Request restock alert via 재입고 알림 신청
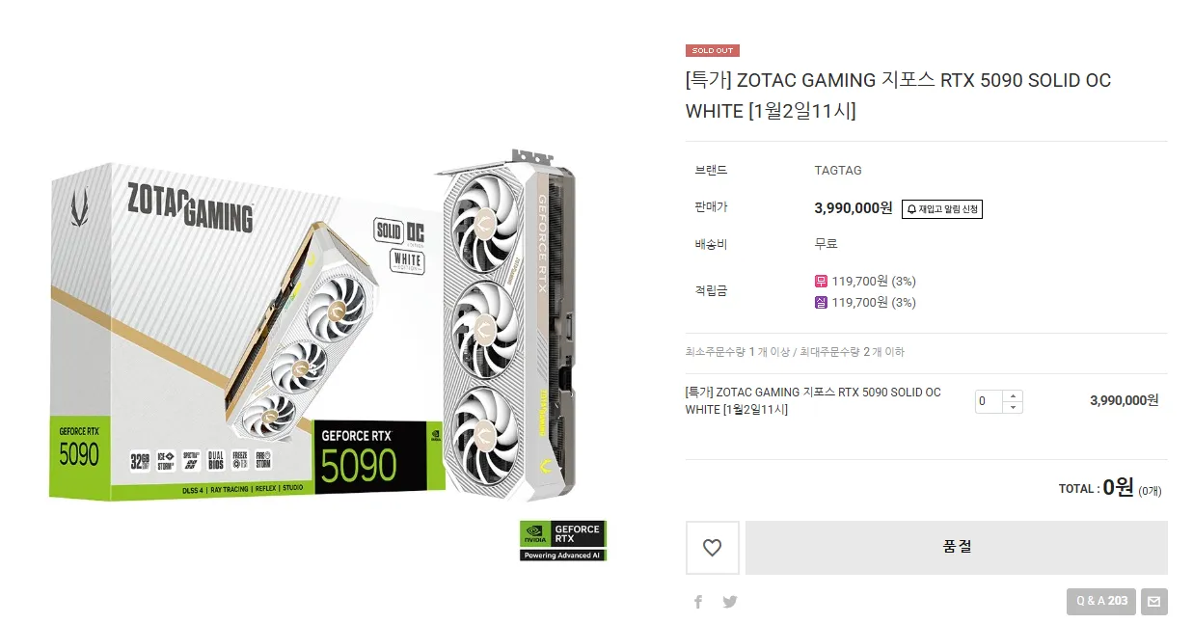Screen dimensions: 1193x624 [942, 208]
